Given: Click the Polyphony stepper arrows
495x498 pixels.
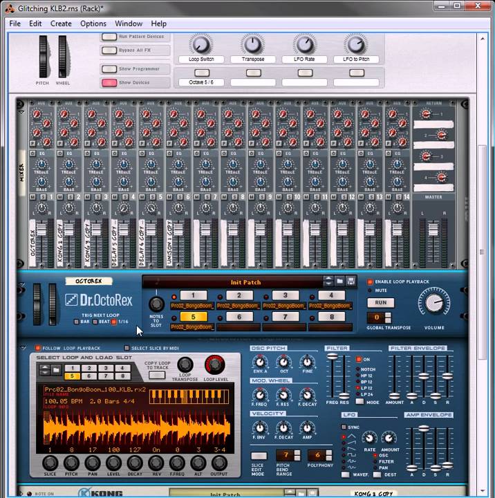Looking at the screenshot, I should point(329,455).
